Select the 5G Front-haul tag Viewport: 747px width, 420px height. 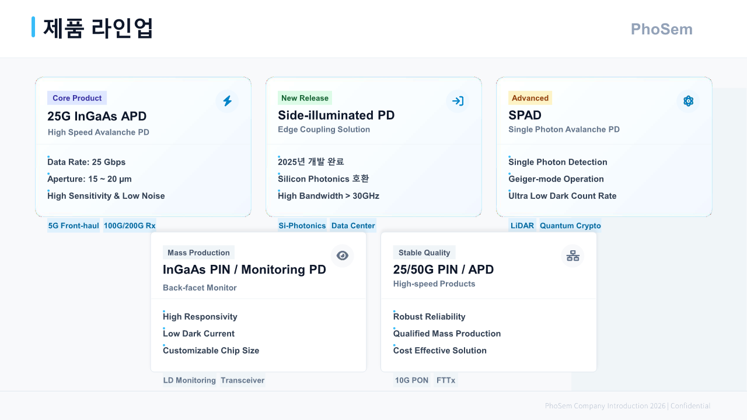click(74, 226)
